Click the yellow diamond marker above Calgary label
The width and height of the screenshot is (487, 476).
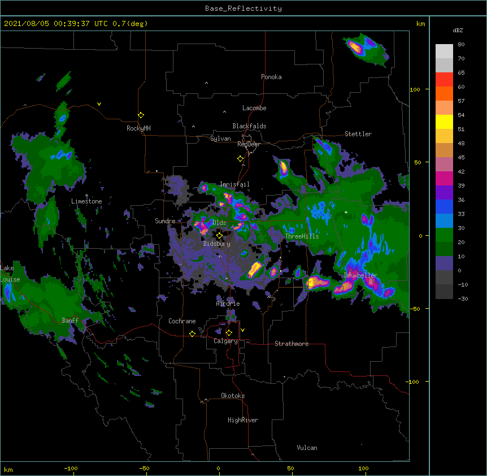[x=229, y=333]
